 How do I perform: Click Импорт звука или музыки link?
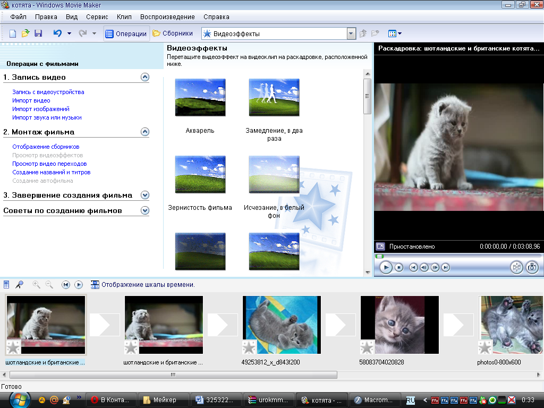[x=47, y=117]
